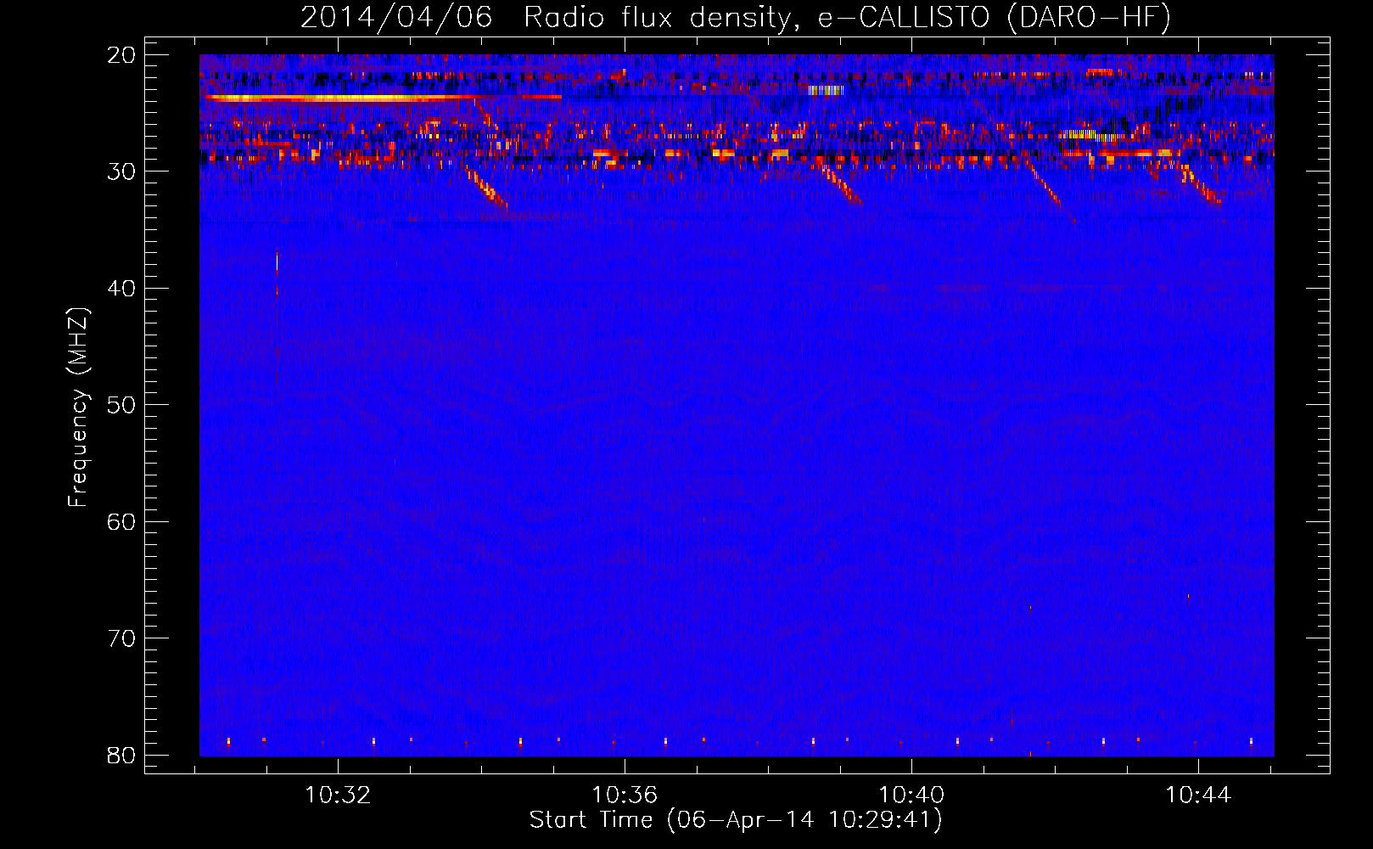The image size is (1373, 849).
Task: Click the frequency tick label 20
Action: pos(122,54)
